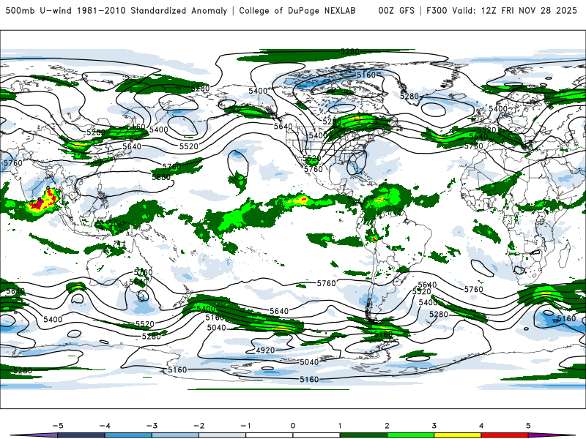The width and height of the screenshot is (586, 439).
Task: Click the colorbar tick label '4'
Action: pyautogui.click(x=481, y=426)
